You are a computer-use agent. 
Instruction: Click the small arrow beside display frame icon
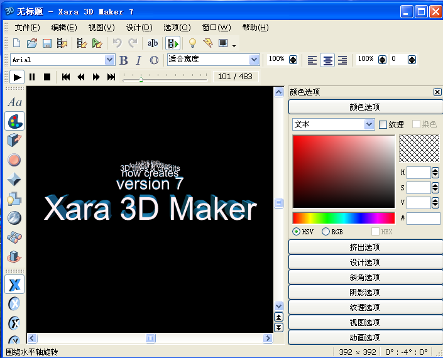(x=234, y=46)
